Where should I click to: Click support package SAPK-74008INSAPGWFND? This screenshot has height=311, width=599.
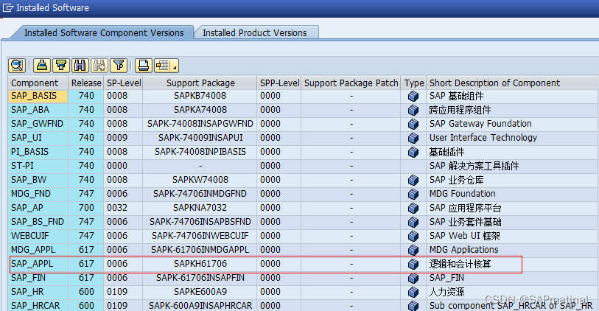(x=200, y=124)
